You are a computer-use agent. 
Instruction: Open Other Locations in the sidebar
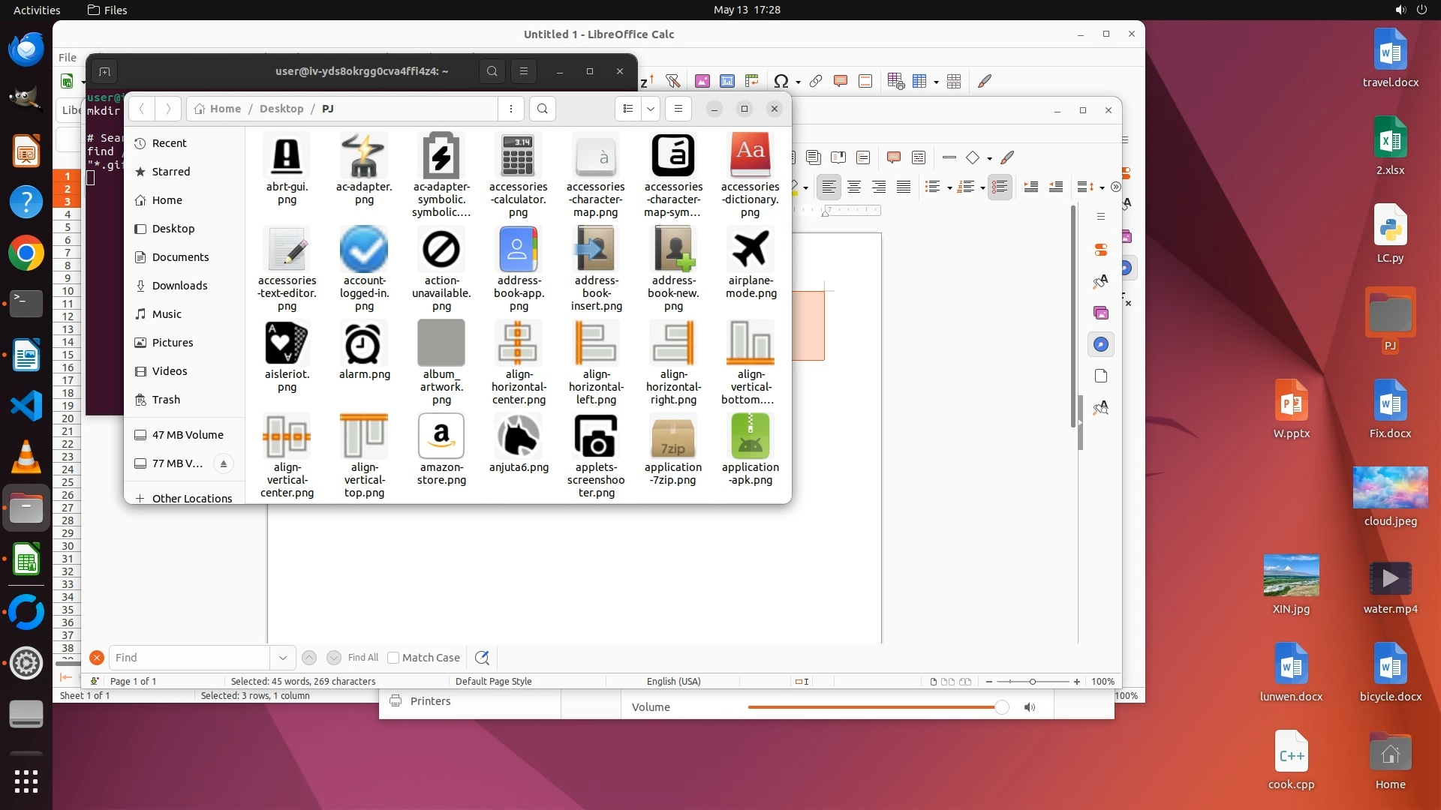(x=191, y=498)
